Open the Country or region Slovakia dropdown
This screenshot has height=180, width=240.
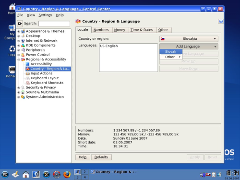tap(189, 39)
